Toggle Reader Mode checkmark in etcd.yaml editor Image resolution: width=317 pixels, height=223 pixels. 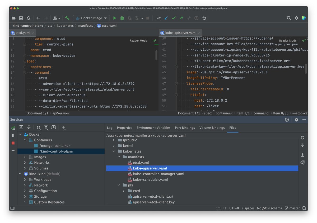click(155, 41)
